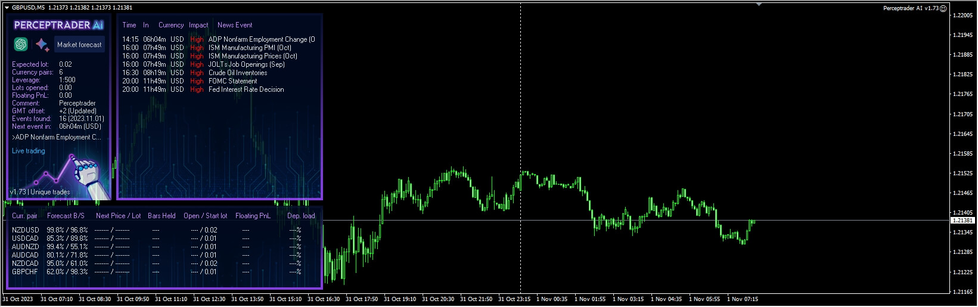Click the current price label 1.21381 on the scale
This screenshot has width=978, height=307.
coord(963,221)
